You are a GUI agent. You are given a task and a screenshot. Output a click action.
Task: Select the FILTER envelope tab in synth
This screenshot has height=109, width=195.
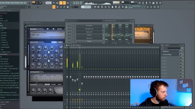[x=53, y=84]
